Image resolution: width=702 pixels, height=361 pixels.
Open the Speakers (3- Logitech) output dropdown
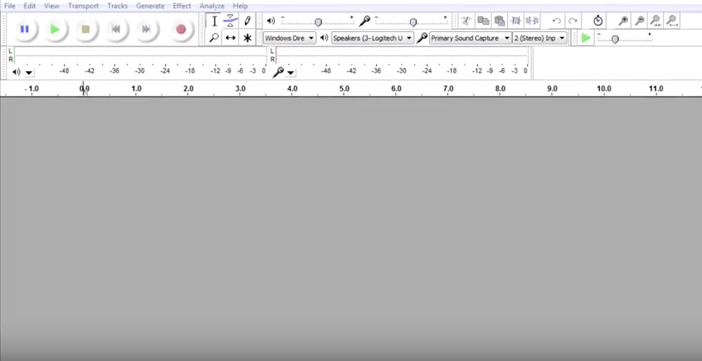373,38
